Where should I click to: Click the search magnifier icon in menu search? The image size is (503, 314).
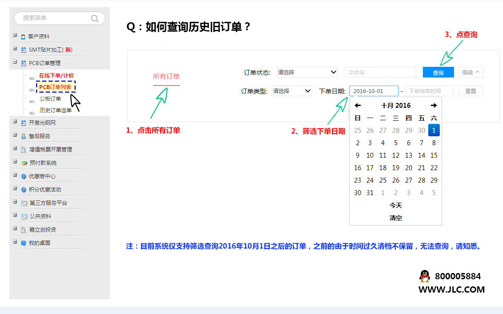coord(94,19)
